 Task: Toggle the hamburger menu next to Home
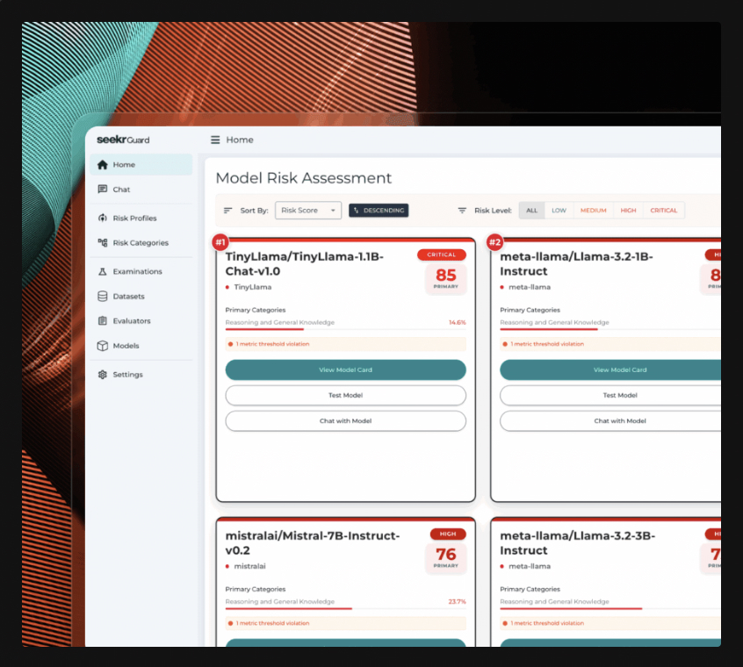[215, 140]
